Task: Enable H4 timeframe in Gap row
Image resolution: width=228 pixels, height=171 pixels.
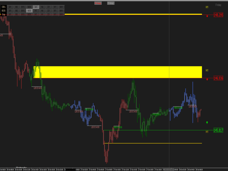Action: point(42,14)
